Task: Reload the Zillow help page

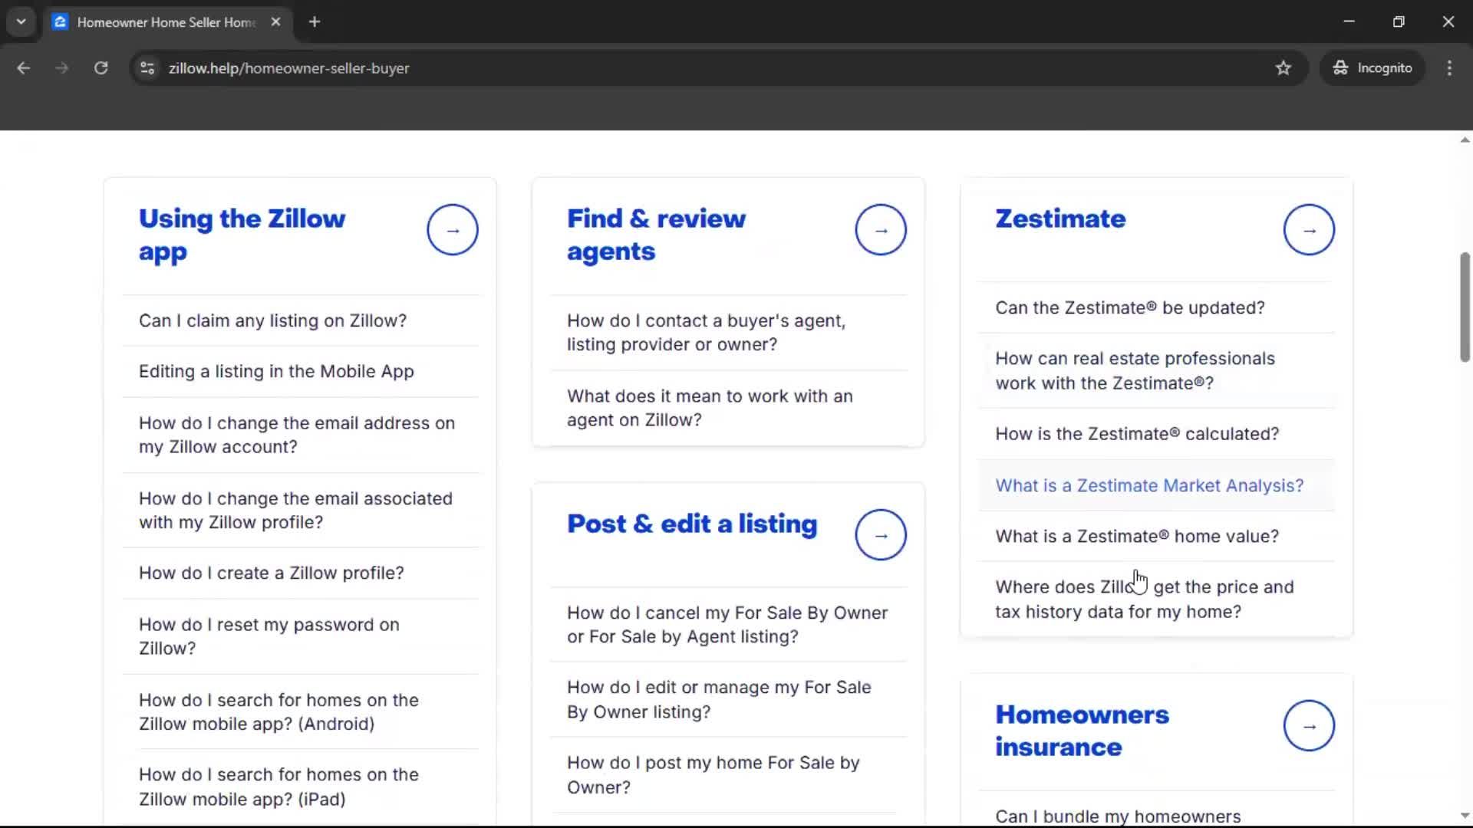Action: click(x=101, y=67)
